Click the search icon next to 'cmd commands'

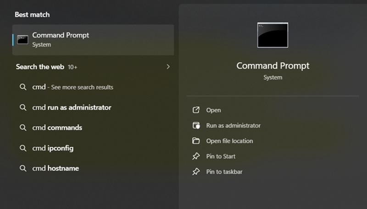click(23, 128)
